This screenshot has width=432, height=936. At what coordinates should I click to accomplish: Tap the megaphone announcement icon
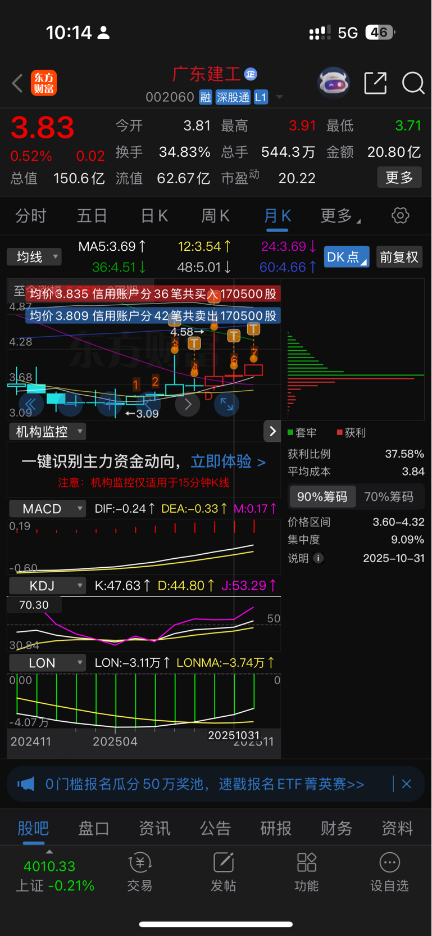[26, 784]
